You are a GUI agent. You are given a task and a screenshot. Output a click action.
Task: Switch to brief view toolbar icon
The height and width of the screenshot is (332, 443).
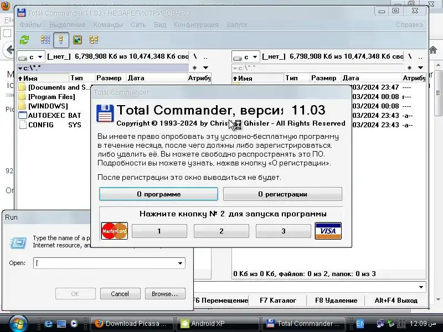pyautogui.click(x=45, y=39)
